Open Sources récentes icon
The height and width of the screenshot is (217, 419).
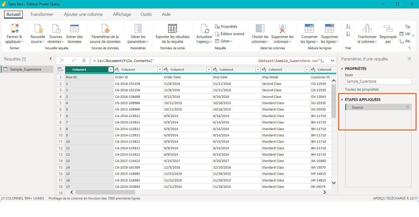coord(56,28)
